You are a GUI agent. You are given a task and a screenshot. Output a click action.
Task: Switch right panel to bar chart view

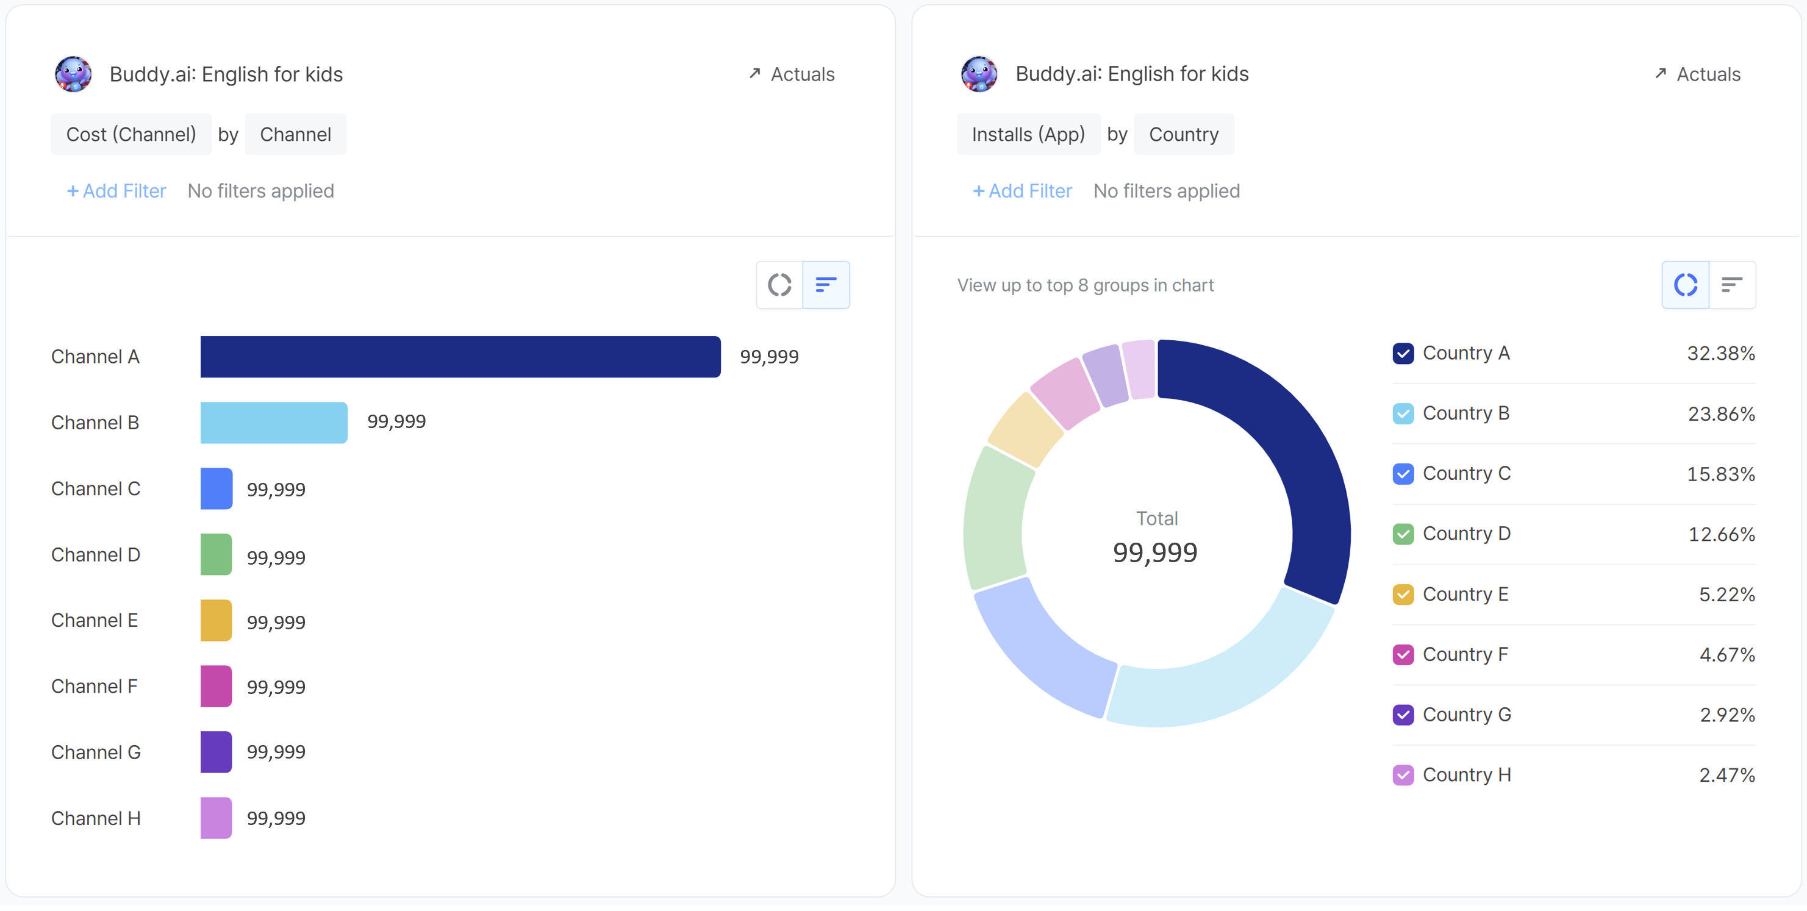1731,285
